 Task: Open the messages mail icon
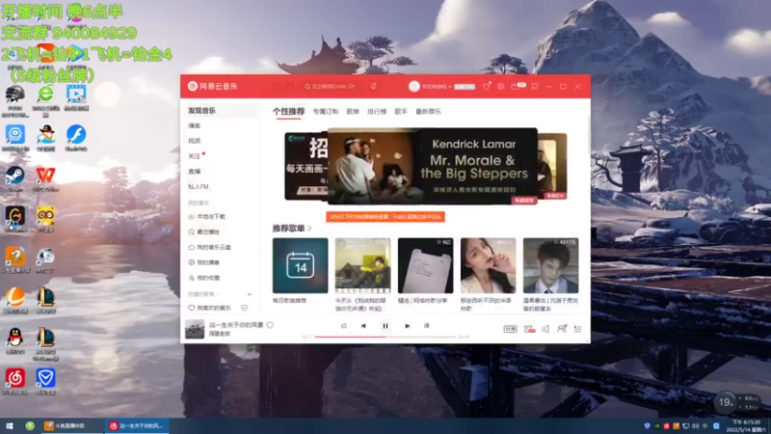click(516, 86)
